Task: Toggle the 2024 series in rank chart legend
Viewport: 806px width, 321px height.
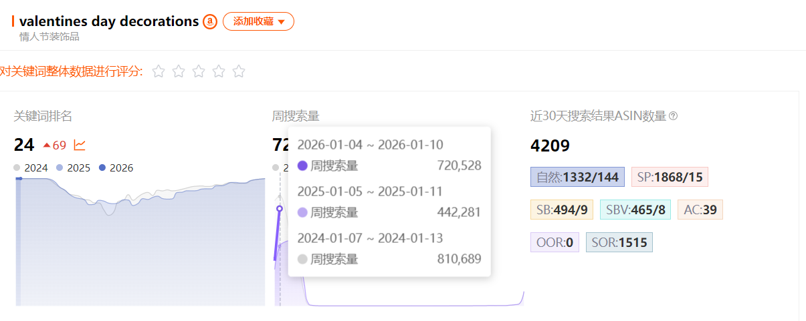Action: pos(31,168)
